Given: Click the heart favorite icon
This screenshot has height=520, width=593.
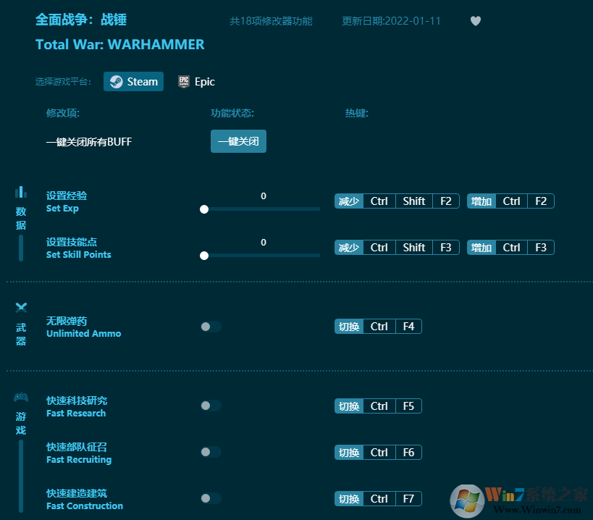Looking at the screenshot, I should coord(476,21).
